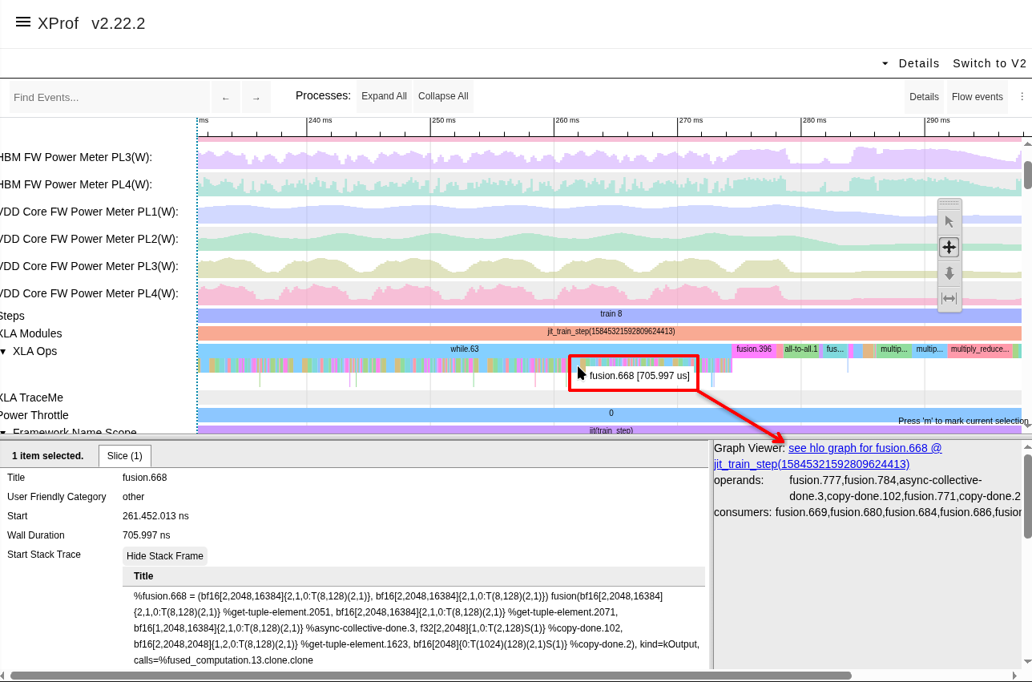Select the fusion.396 op slice
Image resolution: width=1032 pixels, height=682 pixels.
point(754,349)
